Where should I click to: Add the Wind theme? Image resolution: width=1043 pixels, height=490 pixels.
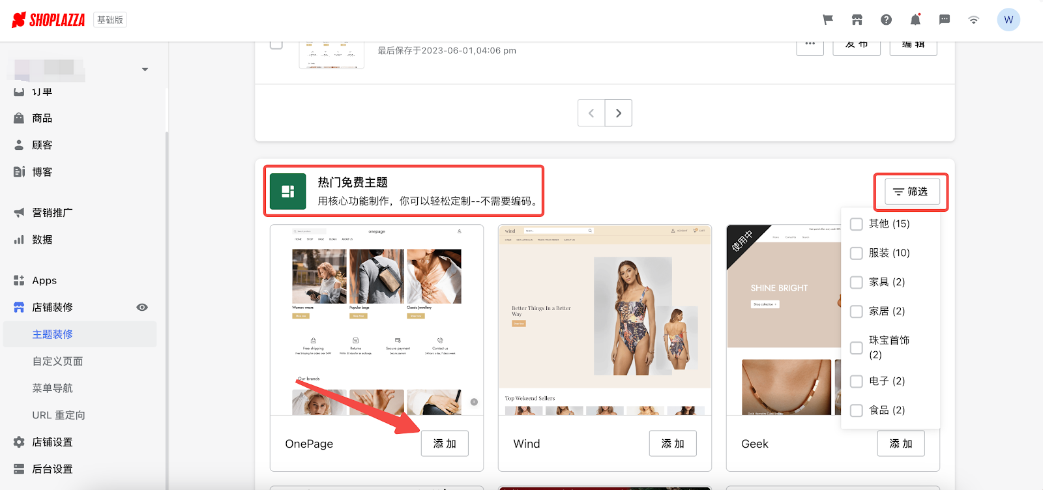pos(673,444)
